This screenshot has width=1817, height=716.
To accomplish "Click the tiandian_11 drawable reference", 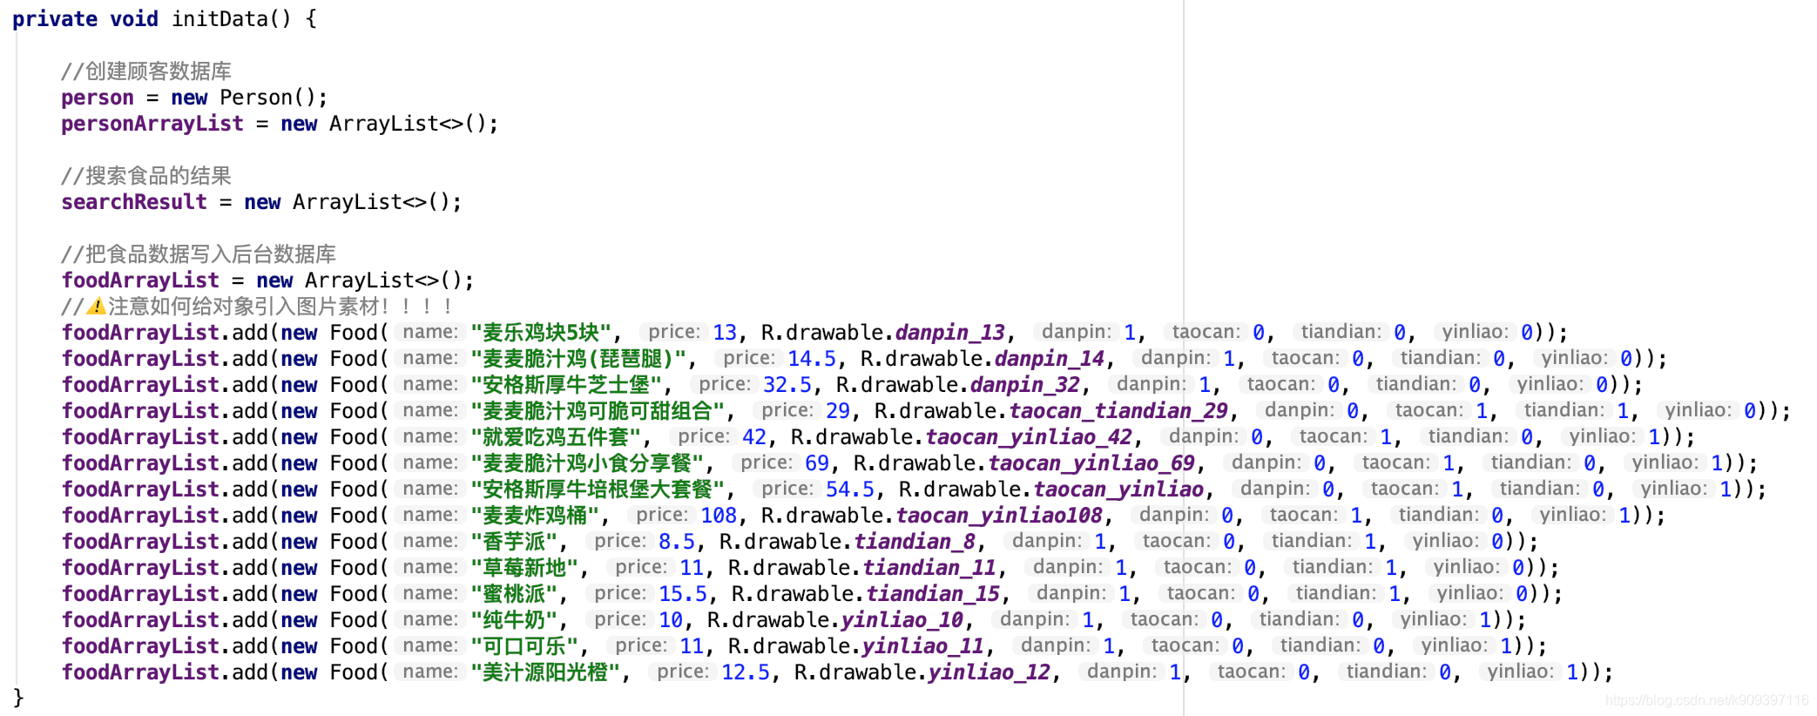I will click(x=929, y=568).
